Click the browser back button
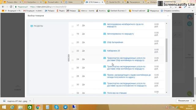The image size is (196, 110). [x=3, y=7]
